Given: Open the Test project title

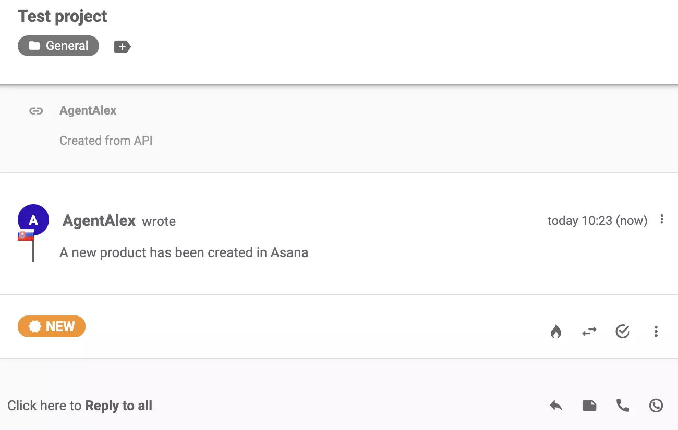Looking at the screenshot, I should [x=62, y=16].
